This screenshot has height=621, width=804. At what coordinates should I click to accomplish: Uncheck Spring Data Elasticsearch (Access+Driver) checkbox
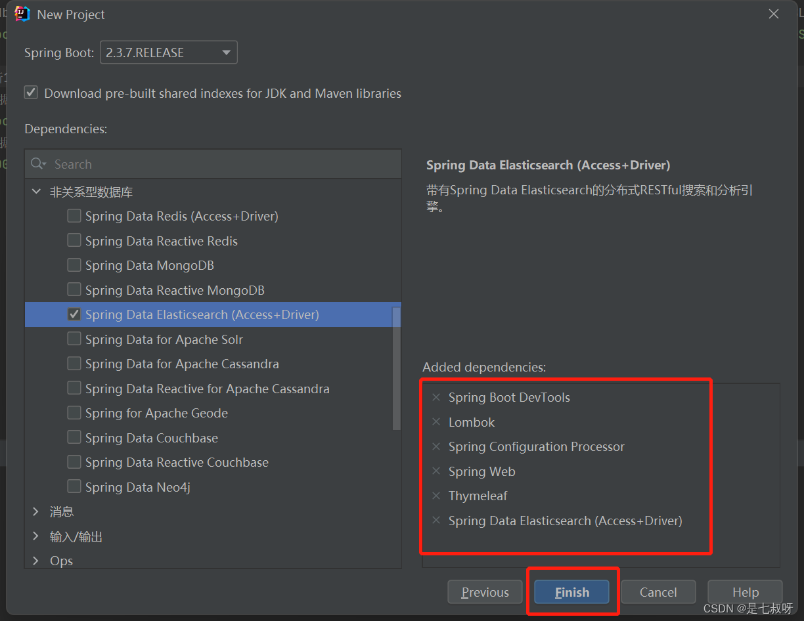[x=74, y=314]
